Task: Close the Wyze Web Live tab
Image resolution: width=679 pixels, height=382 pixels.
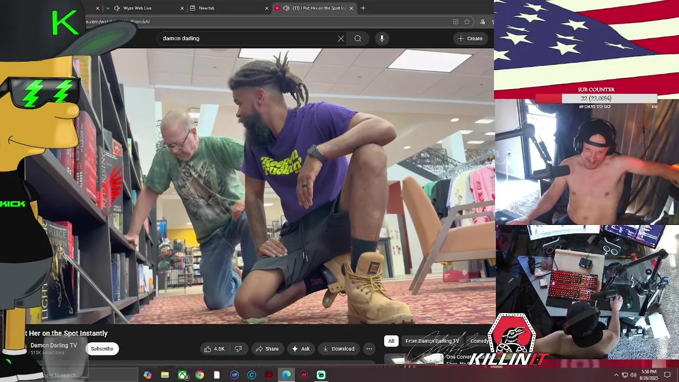Action: (x=182, y=8)
